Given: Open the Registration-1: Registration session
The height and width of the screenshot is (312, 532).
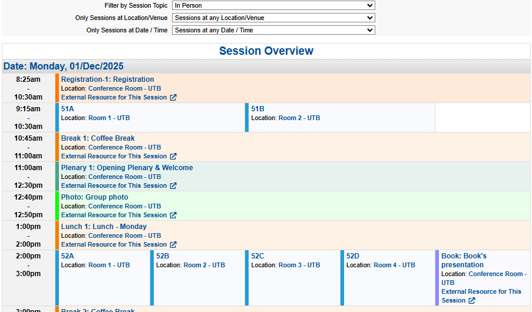Looking at the screenshot, I should [107, 79].
